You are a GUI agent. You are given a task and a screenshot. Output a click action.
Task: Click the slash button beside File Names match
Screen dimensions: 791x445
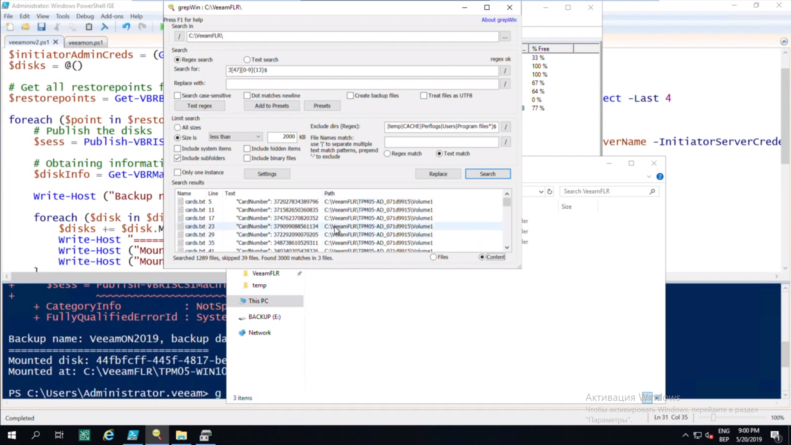[x=505, y=142]
